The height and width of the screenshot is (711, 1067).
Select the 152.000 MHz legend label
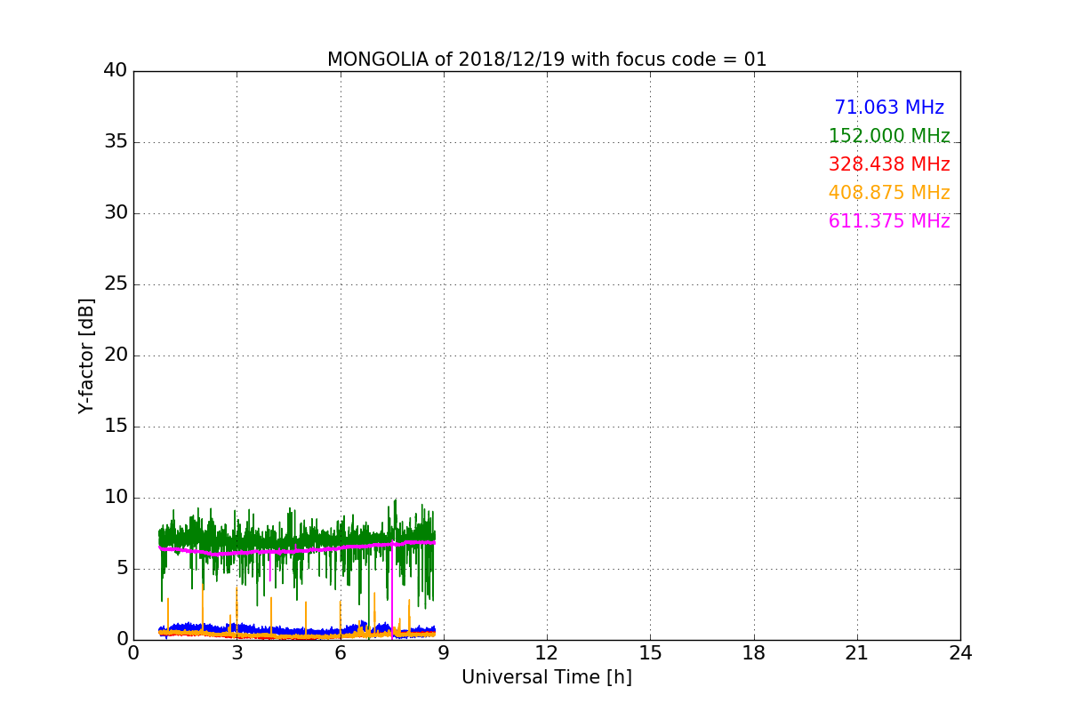click(889, 136)
